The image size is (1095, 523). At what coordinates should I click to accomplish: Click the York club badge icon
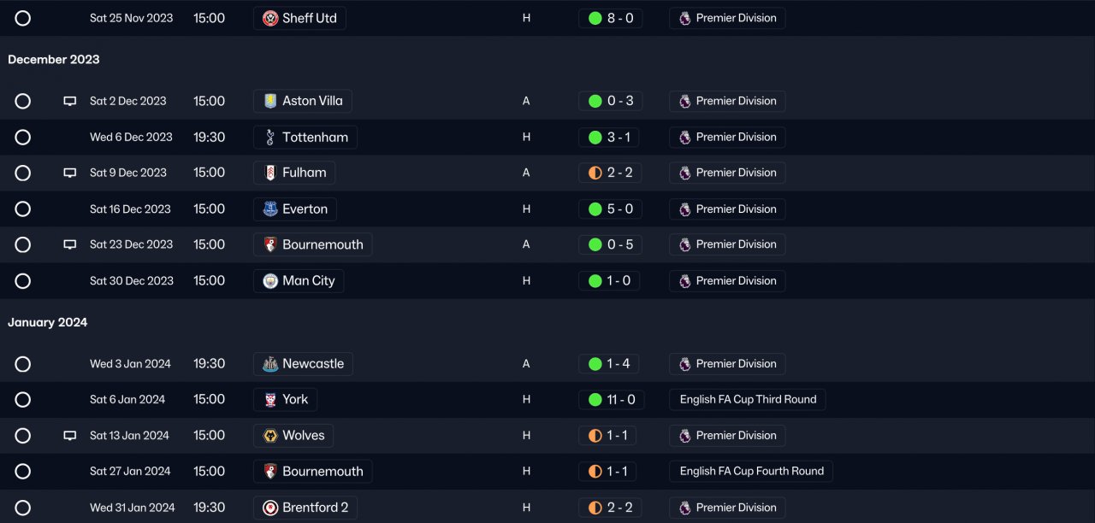click(x=270, y=400)
